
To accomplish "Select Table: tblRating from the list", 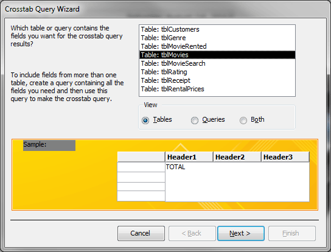I will (x=217, y=72).
